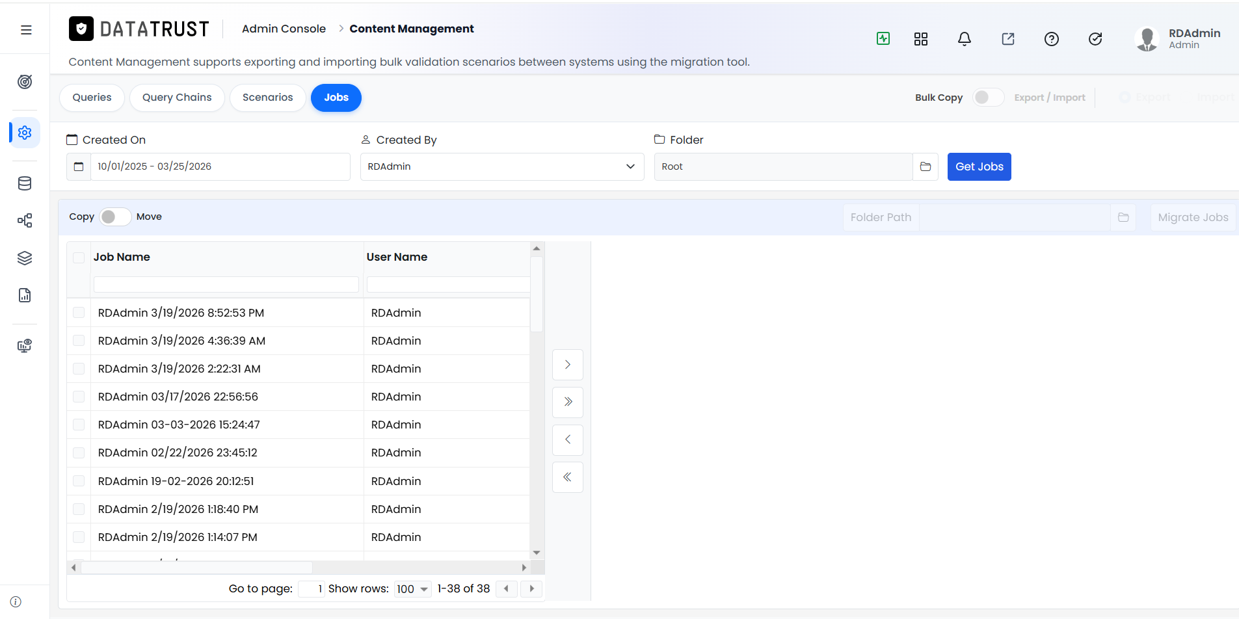The width and height of the screenshot is (1239, 619).
Task: Browse folder icon next to Root field
Action: tap(926, 166)
